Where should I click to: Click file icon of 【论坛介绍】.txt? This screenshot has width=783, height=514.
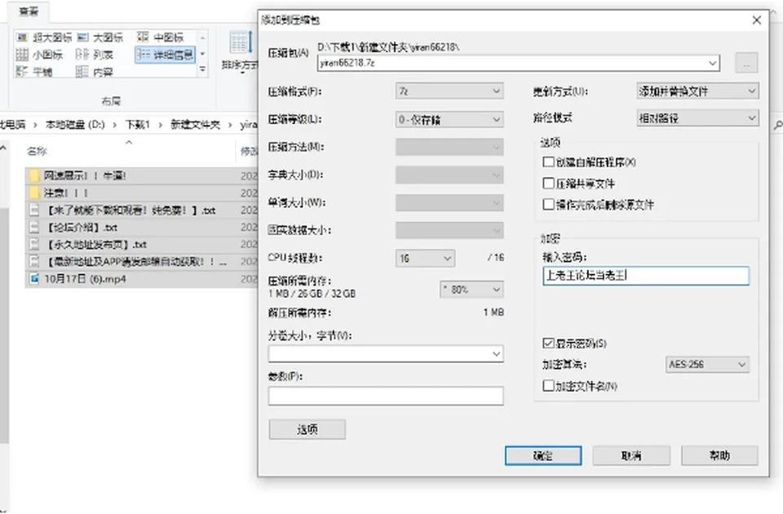pyautogui.click(x=34, y=228)
